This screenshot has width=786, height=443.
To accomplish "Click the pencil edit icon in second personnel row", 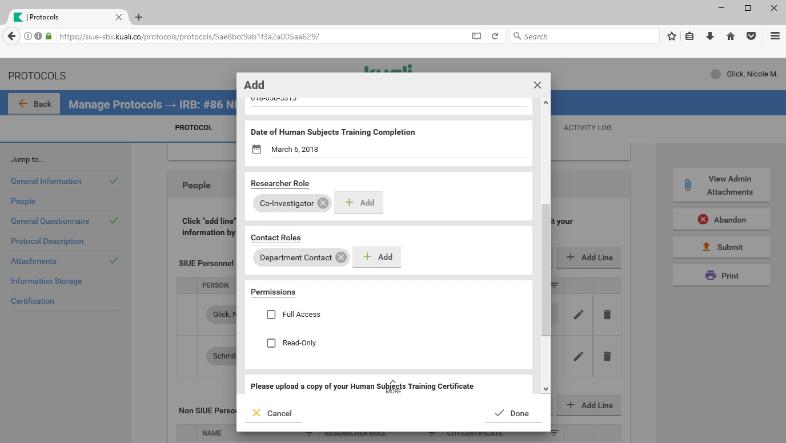I will [579, 356].
